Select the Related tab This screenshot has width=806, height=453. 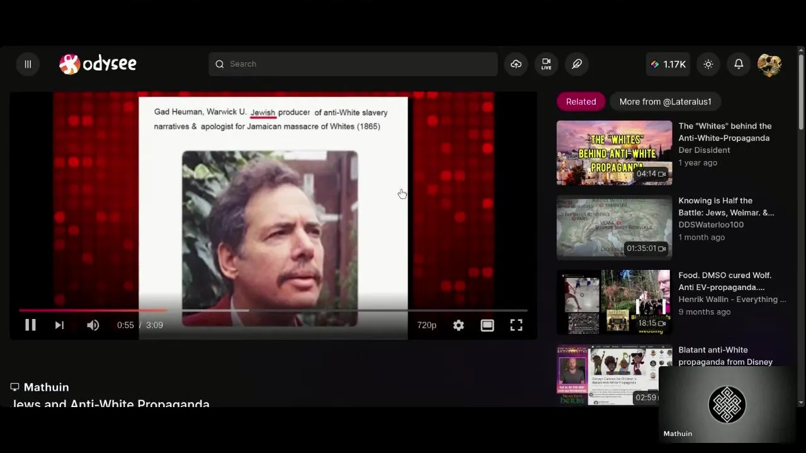point(581,102)
